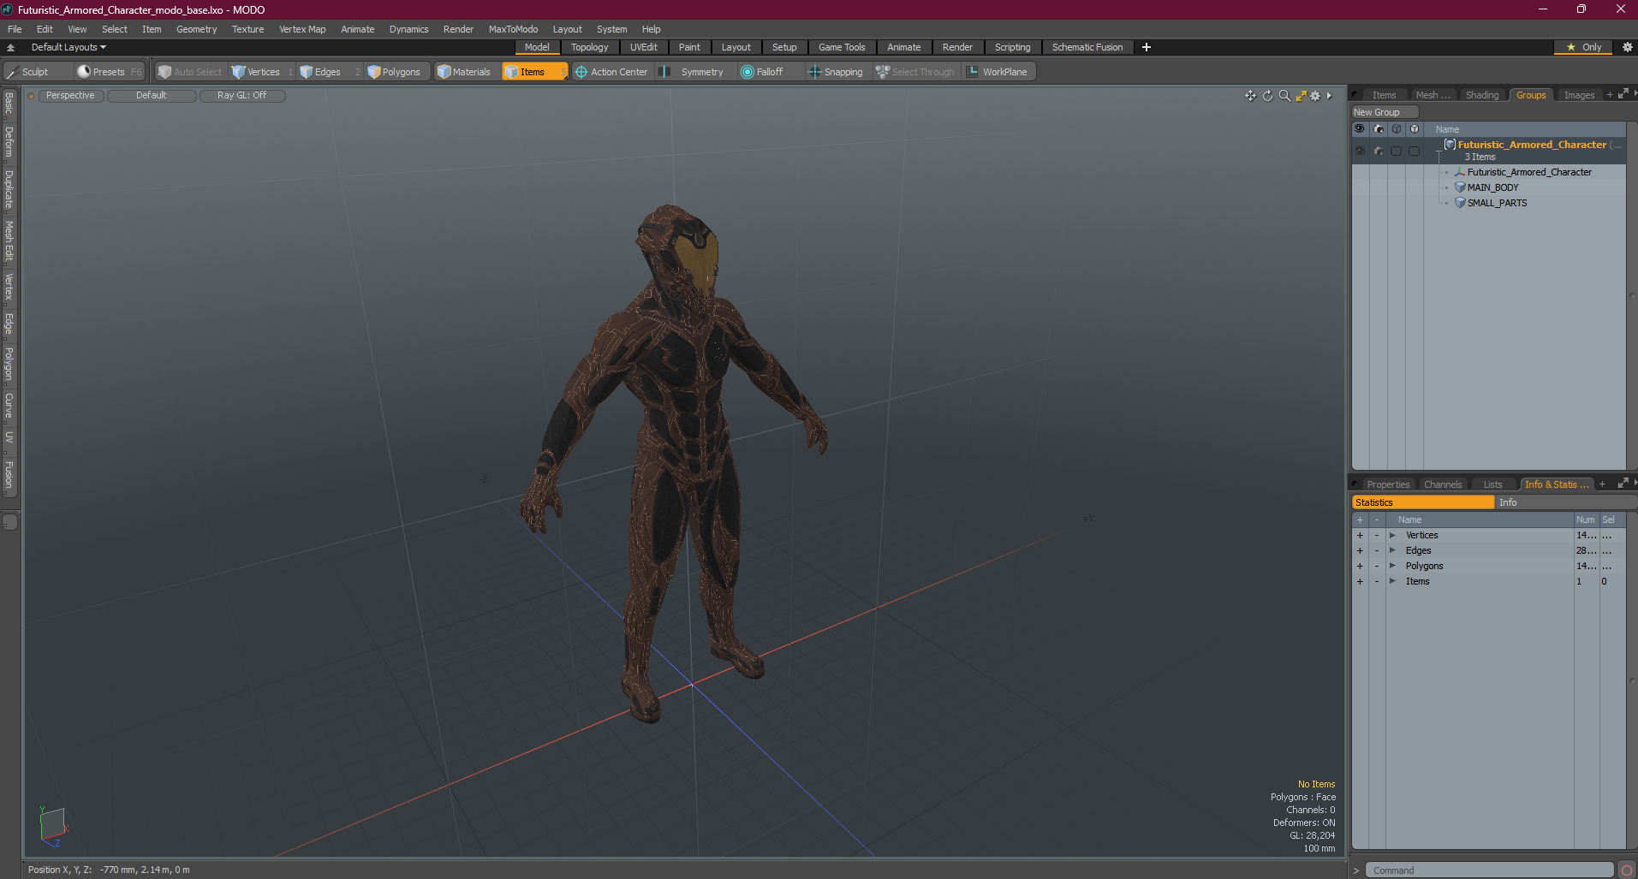Toggle Auto Select
The width and height of the screenshot is (1638, 879).
(x=190, y=72)
